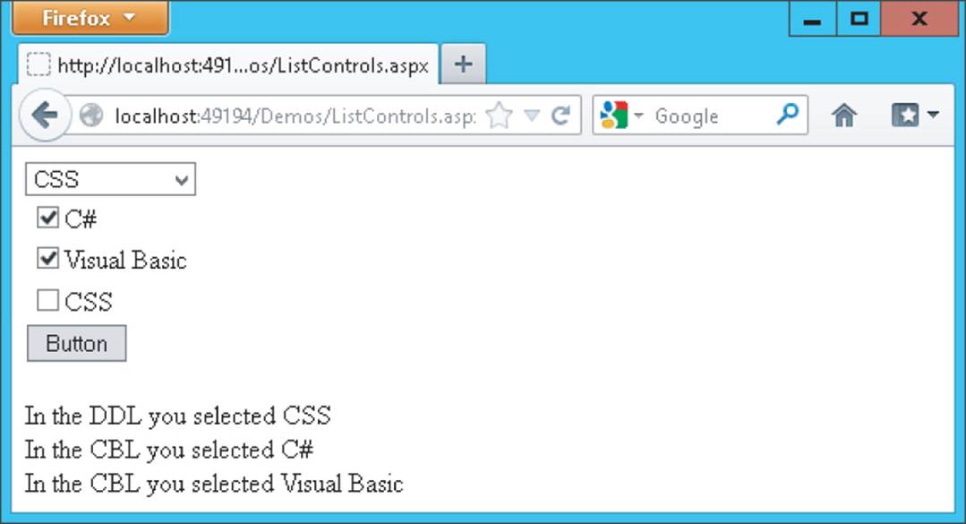
Task: Click the search magnifier icon
Action: click(787, 114)
